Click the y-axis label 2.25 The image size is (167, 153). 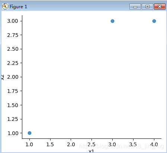[13, 63]
